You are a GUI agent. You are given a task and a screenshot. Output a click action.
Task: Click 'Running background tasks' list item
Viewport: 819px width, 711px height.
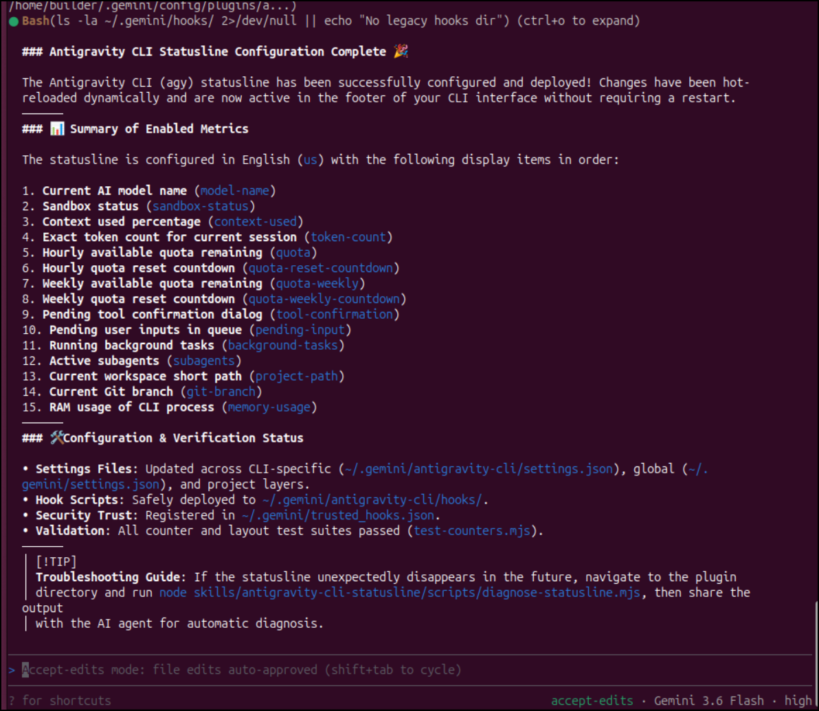(x=132, y=346)
